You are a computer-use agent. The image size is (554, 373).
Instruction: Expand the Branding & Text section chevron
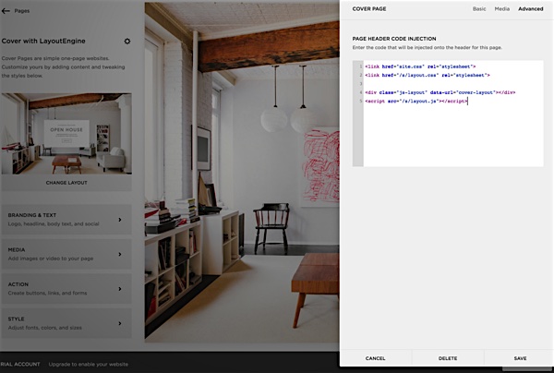coord(120,220)
